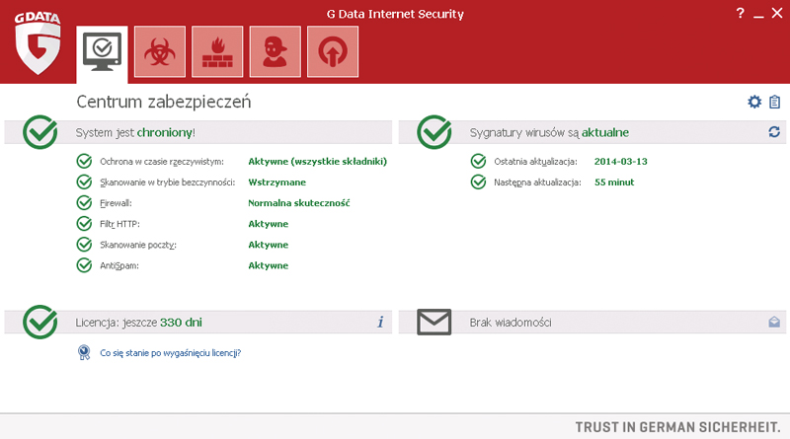Click the 'AntiSpam:' label

coord(118,265)
